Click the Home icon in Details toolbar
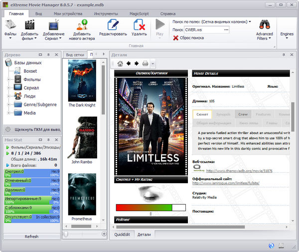The height and width of the screenshot is (252, 299). (120, 63)
